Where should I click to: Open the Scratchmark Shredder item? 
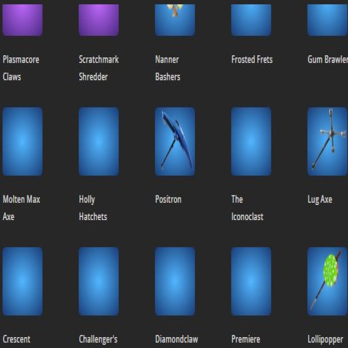[98, 20]
